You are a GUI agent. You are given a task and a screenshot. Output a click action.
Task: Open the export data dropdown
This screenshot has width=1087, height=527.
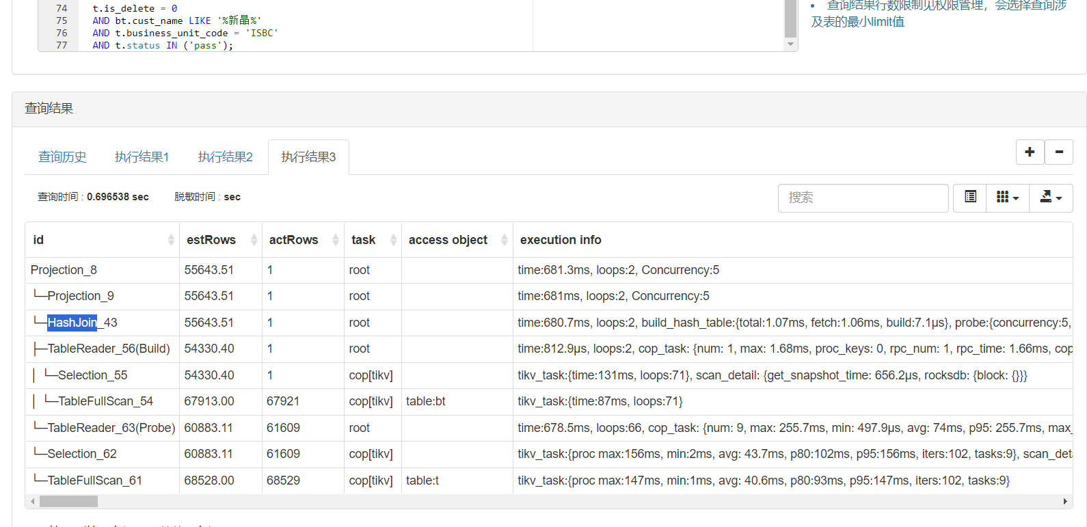[x=1051, y=198]
